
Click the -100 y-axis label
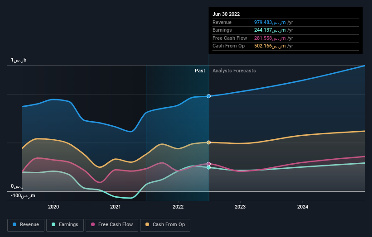pos(23,195)
